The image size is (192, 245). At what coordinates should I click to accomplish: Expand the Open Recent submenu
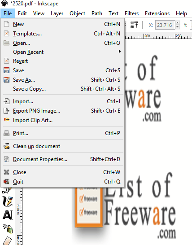tap(63, 52)
